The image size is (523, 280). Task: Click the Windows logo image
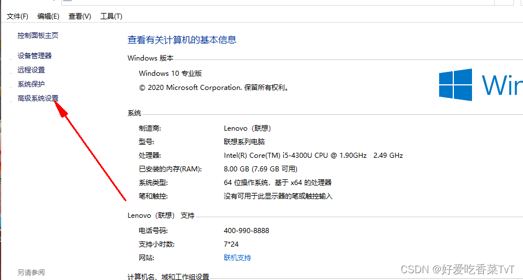point(456,85)
